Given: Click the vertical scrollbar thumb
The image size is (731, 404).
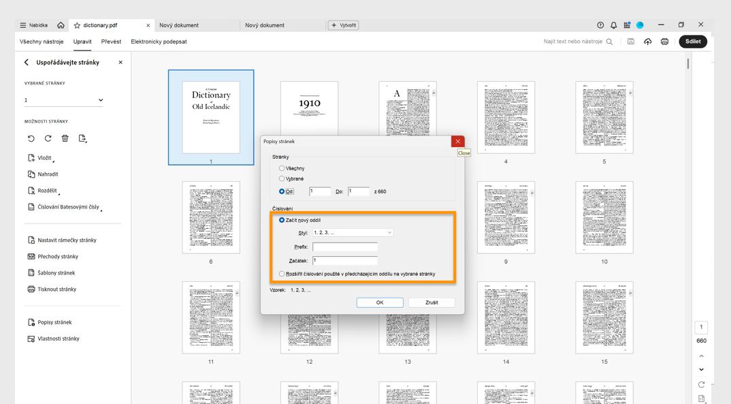Looking at the screenshot, I should [x=688, y=63].
